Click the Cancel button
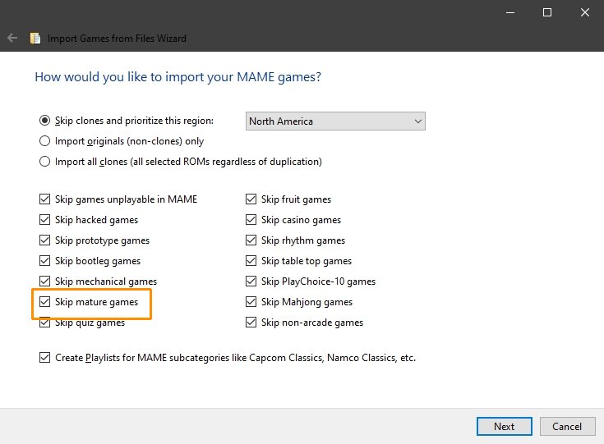Screen dimensions: 604x444 [x=567, y=426]
